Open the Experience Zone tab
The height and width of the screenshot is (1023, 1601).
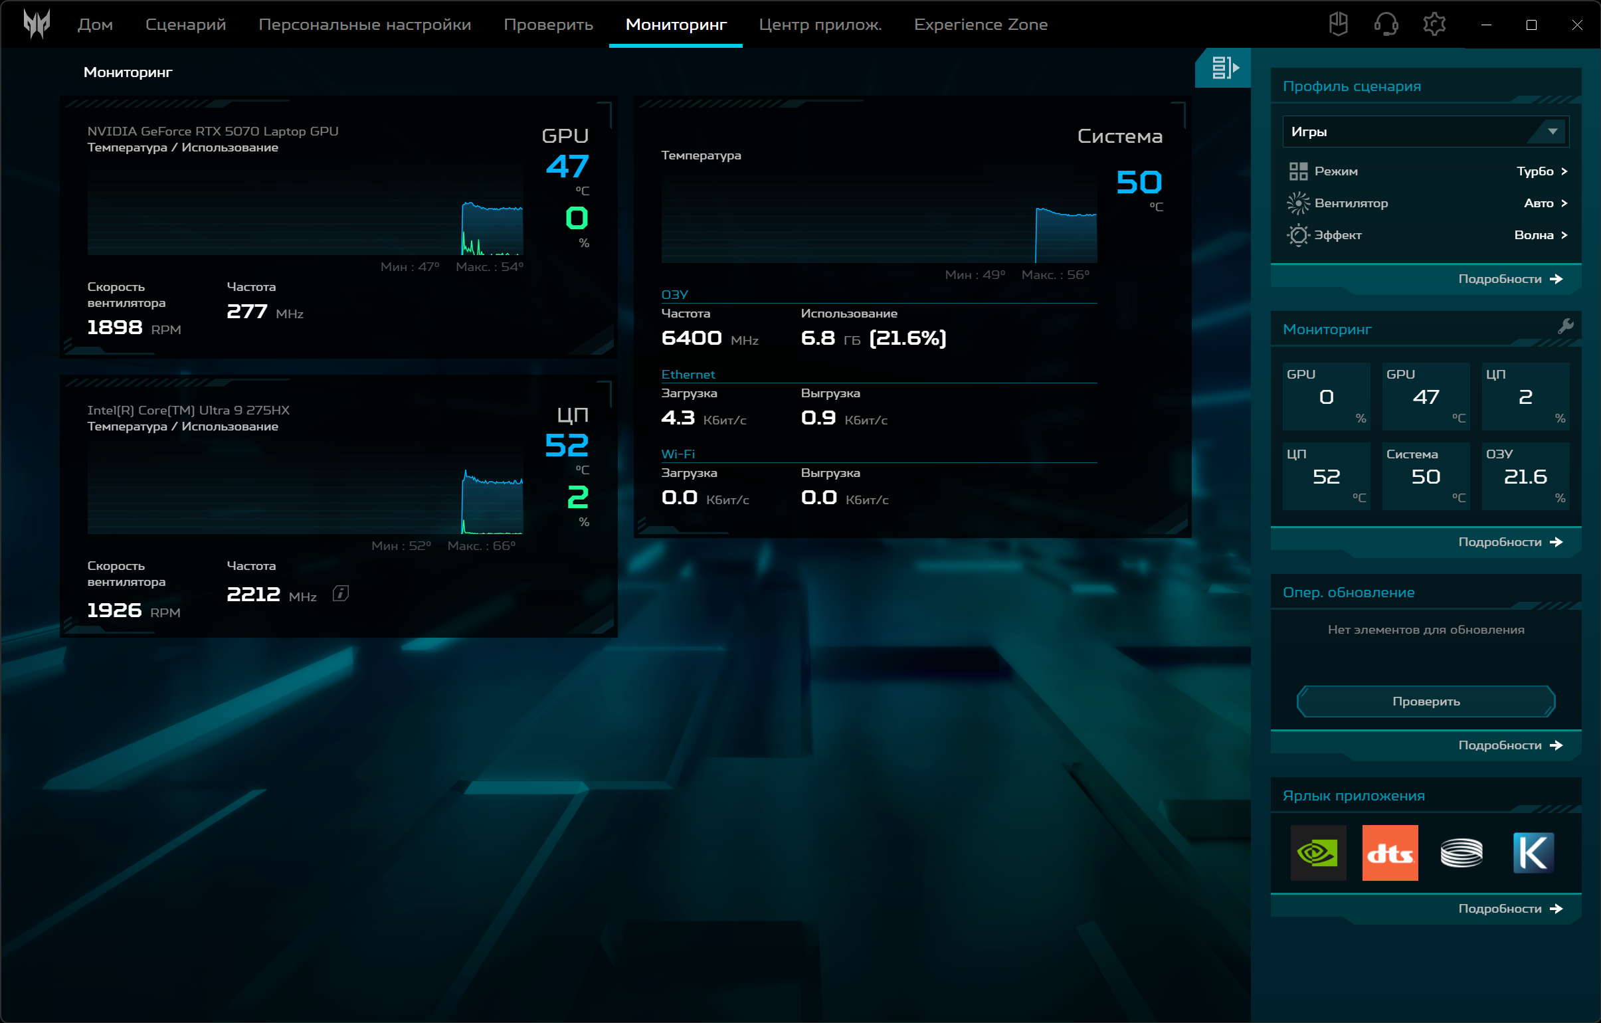[x=981, y=25]
